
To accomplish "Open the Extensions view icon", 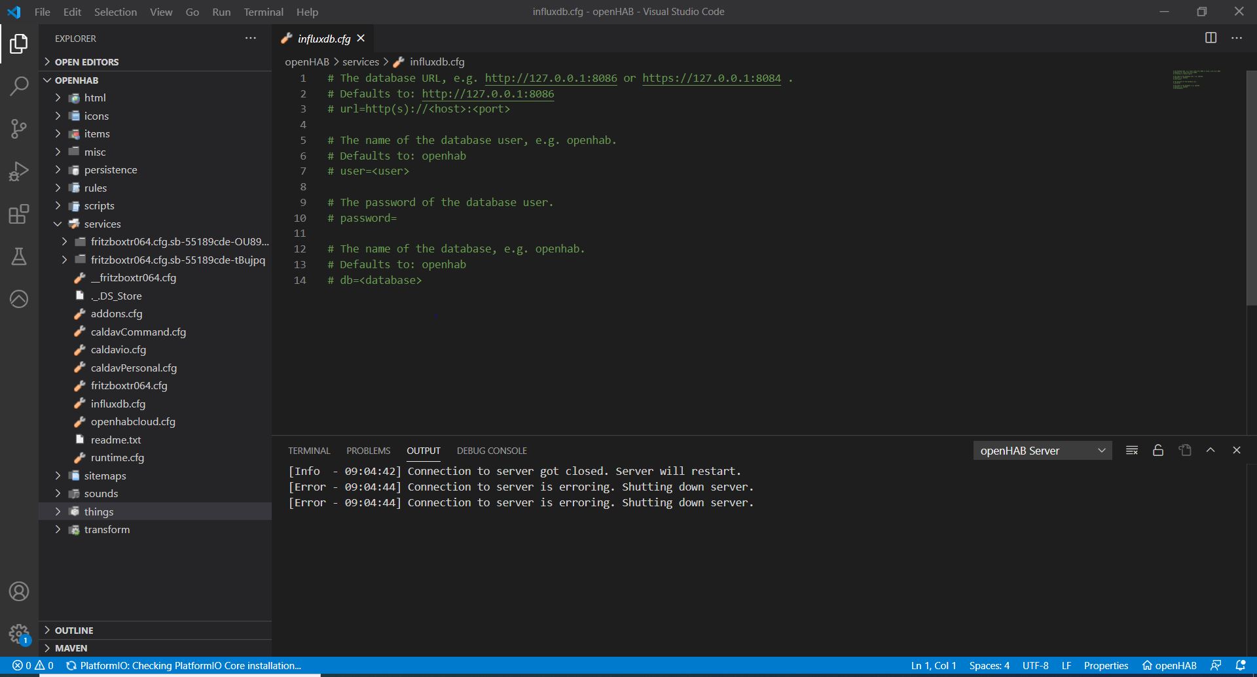I will pos(19,214).
